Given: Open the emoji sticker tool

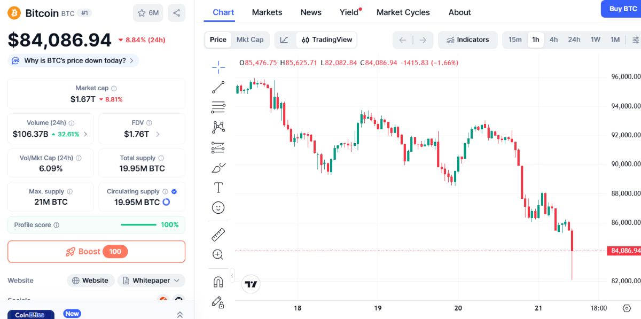Looking at the screenshot, I should click(218, 207).
